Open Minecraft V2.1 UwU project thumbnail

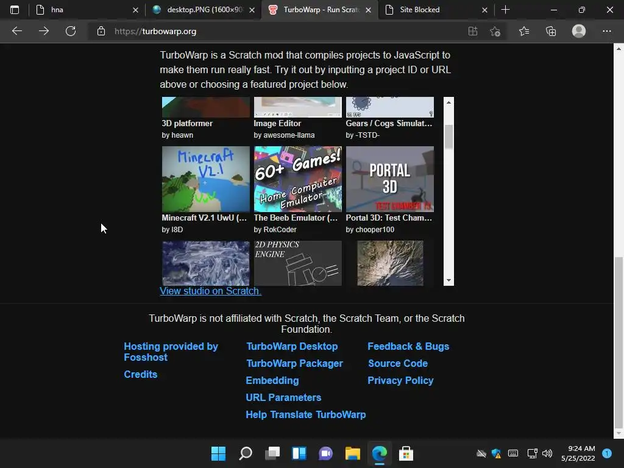pos(206,179)
